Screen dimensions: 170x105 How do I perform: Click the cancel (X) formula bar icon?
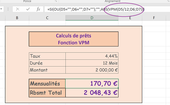click(18, 9)
